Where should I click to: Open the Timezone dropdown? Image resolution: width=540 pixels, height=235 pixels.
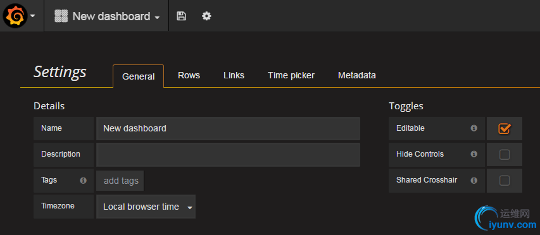(x=146, y=207)
